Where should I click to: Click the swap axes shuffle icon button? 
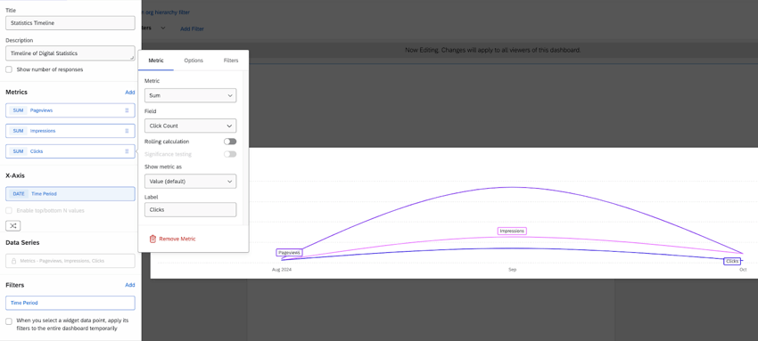[x=13, y=226]
